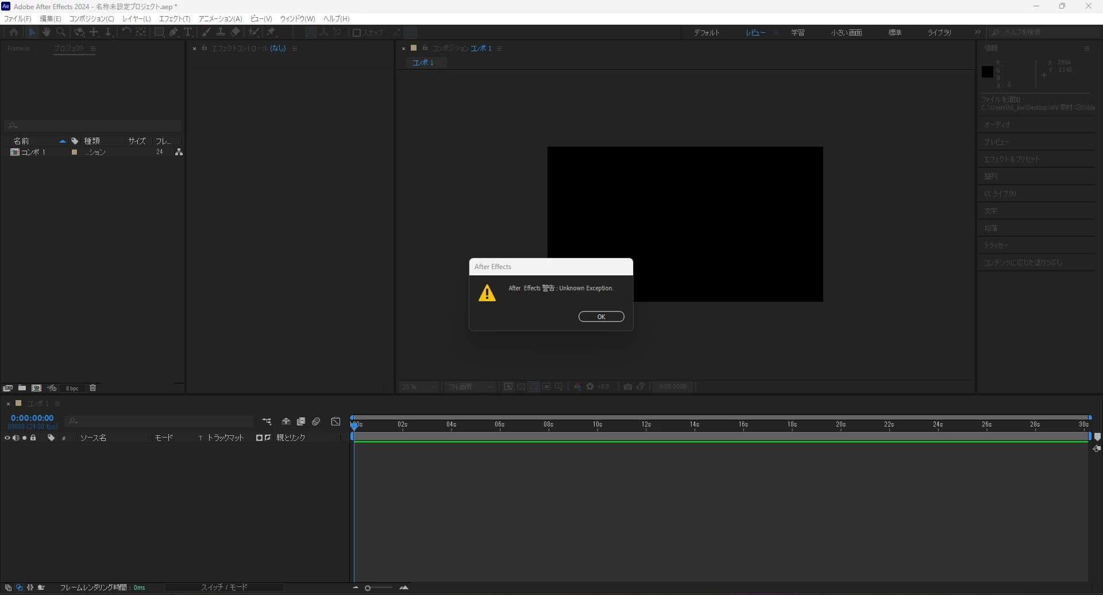Screen dimensions: 1103x595
Task: Switch to Frame.io tab
Action: tap(18, 48)
